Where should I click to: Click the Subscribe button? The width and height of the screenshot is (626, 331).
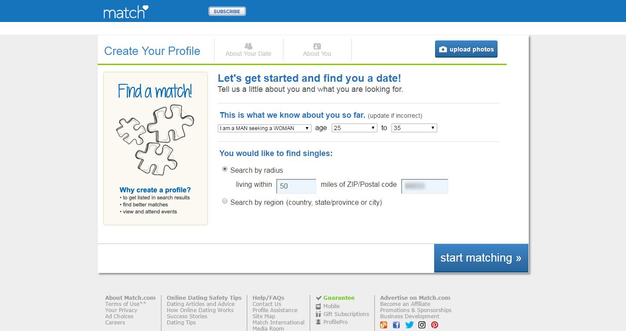[x=227, y=11]
